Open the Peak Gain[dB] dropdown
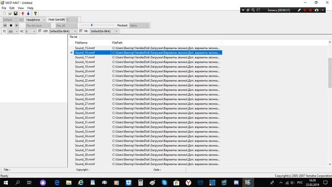332x187 pixels. click(x=72, y=20)
